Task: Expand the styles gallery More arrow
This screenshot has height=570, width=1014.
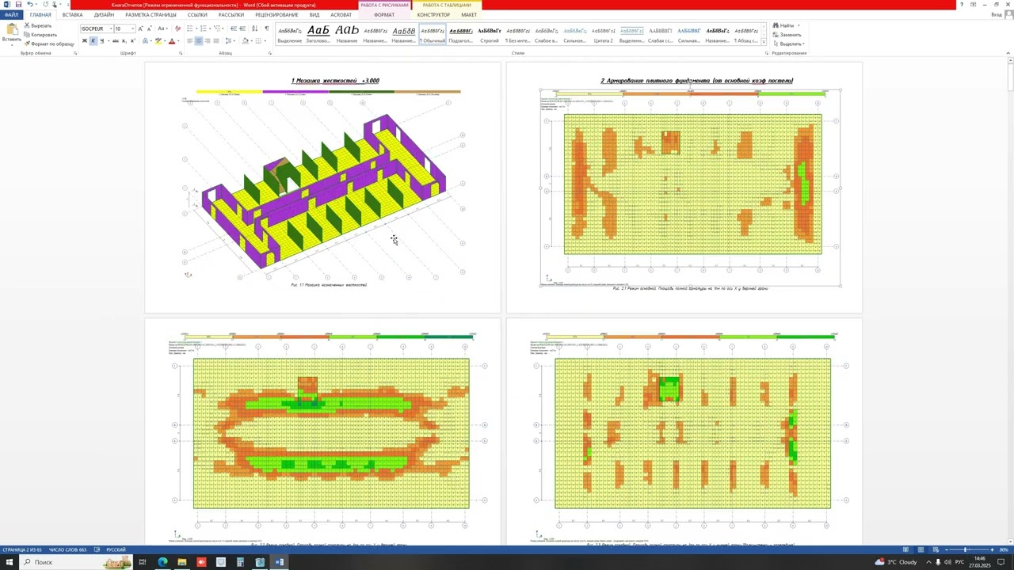Action: (764, 42)
